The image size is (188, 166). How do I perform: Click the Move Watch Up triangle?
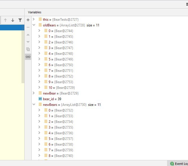click(x=28, y=35)
